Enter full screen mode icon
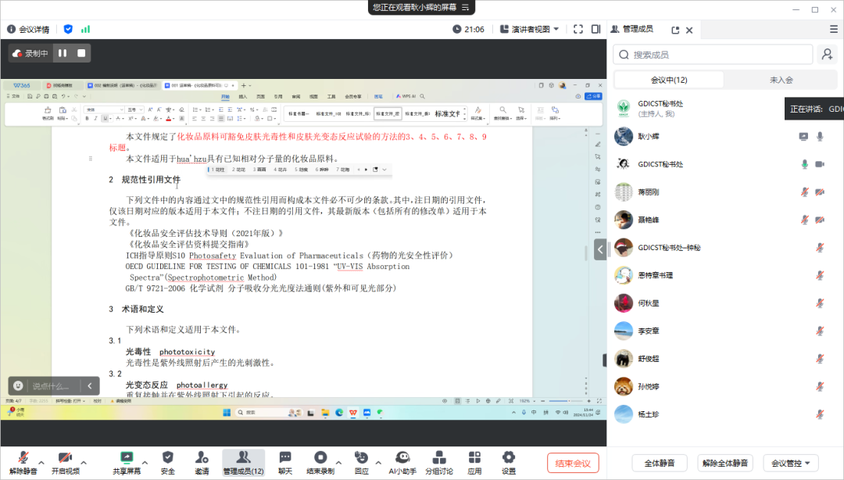Image resolution: width=844 pixels, height=480 pixels. pyautogui.click(x=578, y=29)
